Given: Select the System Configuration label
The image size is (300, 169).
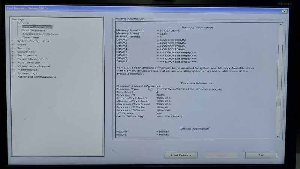Looking at the screenshot, I should coord(34,41).
